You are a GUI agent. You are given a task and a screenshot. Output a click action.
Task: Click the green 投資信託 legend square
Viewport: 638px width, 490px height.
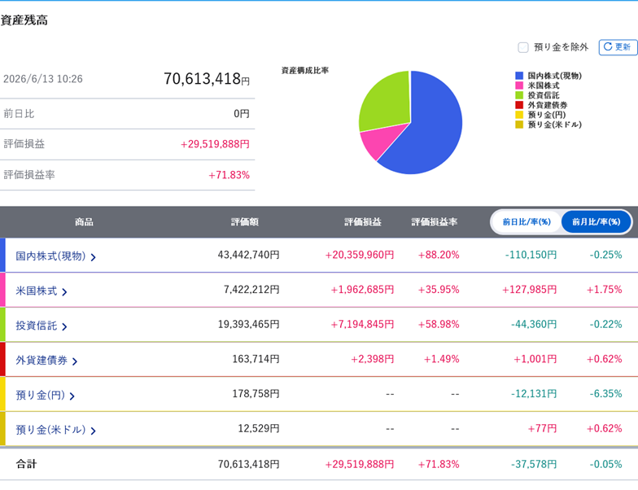519,95
